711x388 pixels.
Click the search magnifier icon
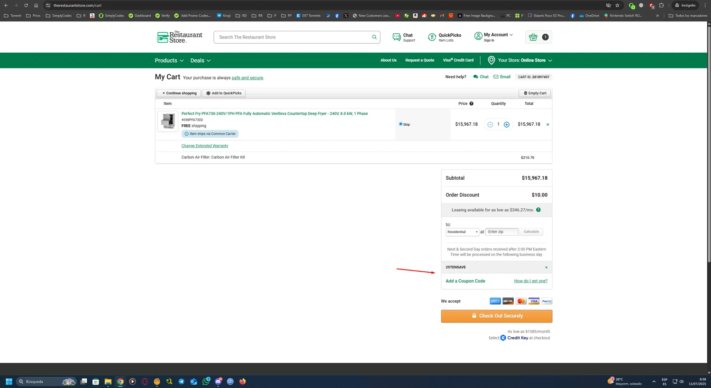coord(374,37)
